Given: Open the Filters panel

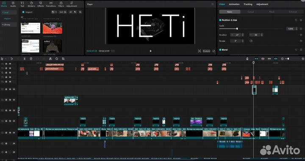Looking at the screenshot, I should click(61, 4).
